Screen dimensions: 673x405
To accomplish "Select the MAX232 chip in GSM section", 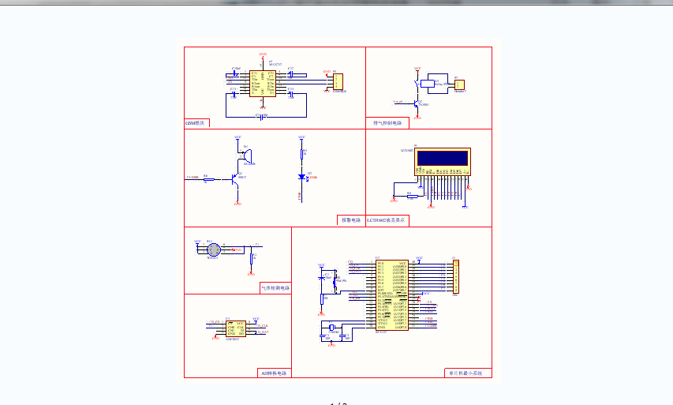I will 262,84.
